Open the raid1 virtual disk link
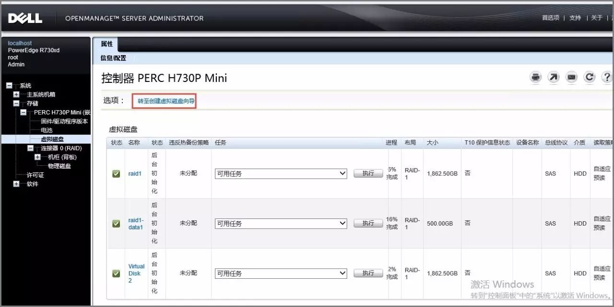The image size is (614, 307). pyautogui.click(x=135, y=174)
